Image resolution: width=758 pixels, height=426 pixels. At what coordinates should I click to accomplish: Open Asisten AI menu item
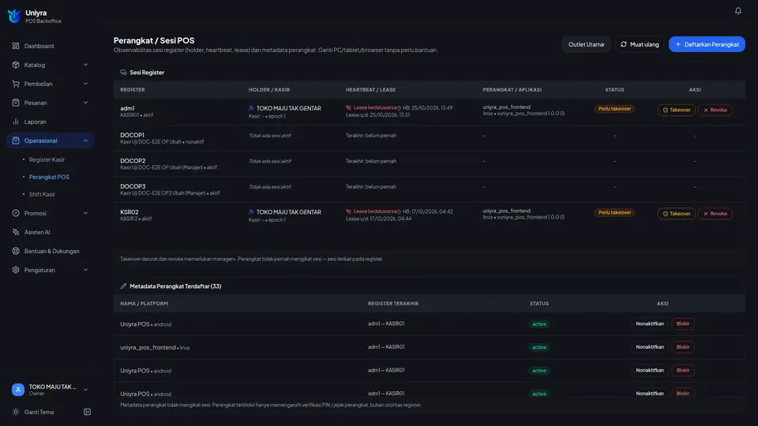51,232
